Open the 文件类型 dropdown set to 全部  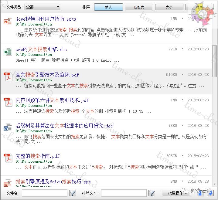(x=43, y=7)
